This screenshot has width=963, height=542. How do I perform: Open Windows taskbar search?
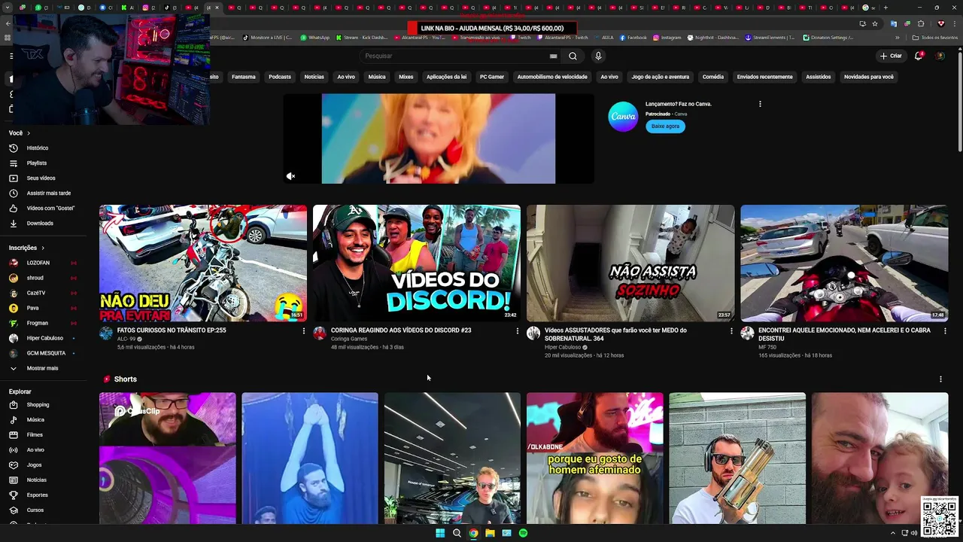pyautogui.click(x=457, y=533)
